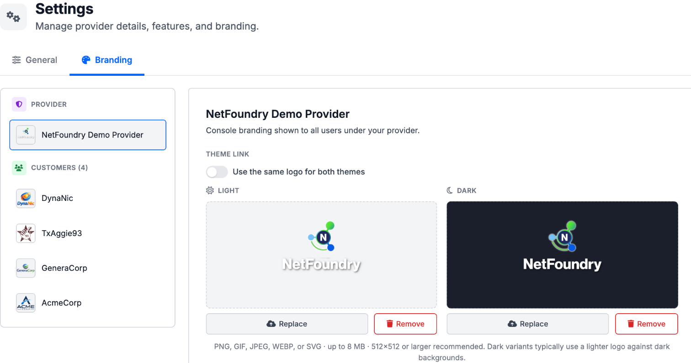Viewport: 691px width, 363px height.
Task: Replace the light theme logo
Action: pos(287,324)
